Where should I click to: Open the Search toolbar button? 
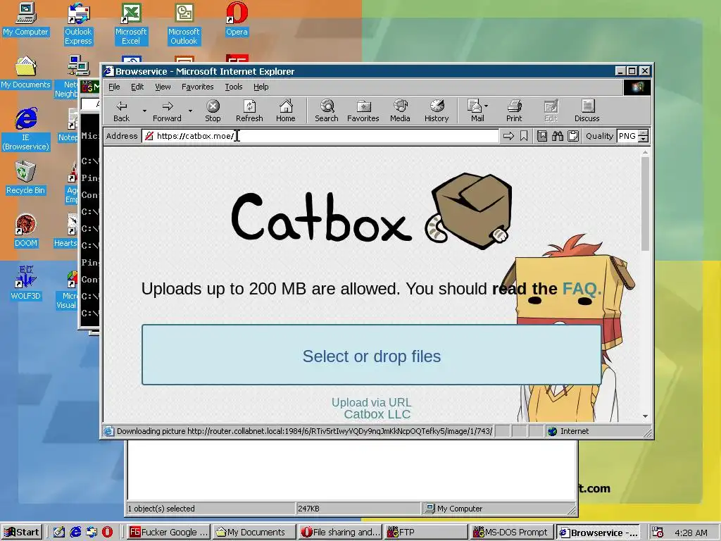[327, 111]
